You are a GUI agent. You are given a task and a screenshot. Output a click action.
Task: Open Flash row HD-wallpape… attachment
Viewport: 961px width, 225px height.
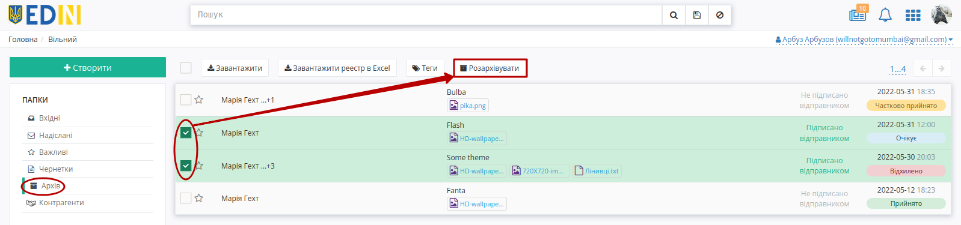[477, 139]
